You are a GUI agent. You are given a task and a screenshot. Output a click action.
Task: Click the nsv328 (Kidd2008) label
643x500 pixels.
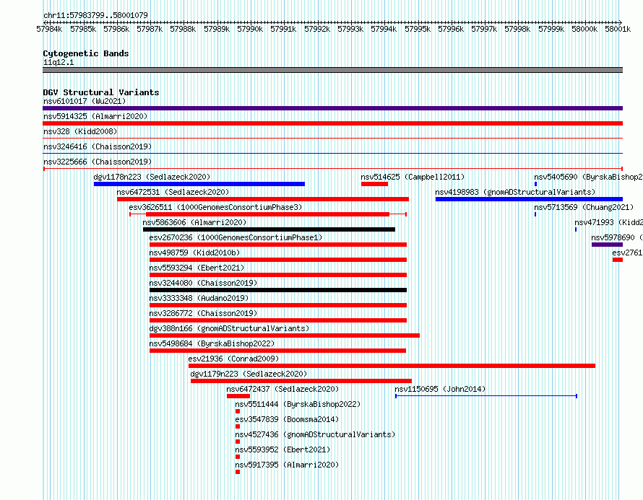coord(80,131)
